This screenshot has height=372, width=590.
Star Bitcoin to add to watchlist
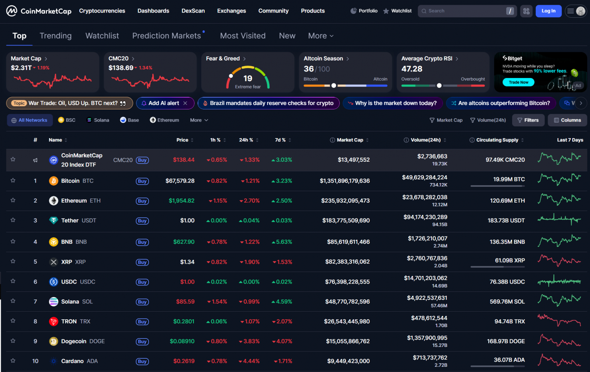pyautogui.click(x=13, y=180)
